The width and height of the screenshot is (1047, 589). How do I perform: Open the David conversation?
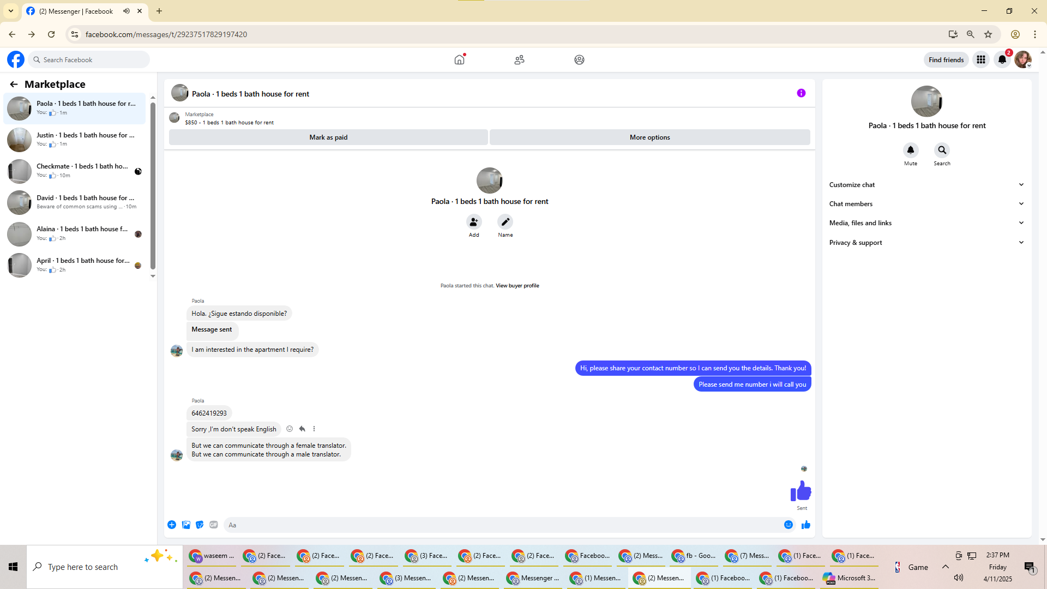[75, 202]
